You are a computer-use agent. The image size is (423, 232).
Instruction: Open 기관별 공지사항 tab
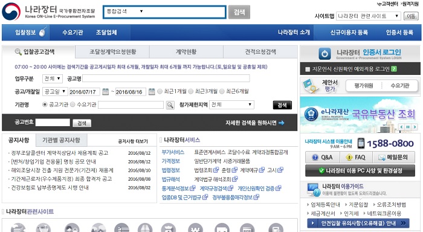(x=61, y=140)
